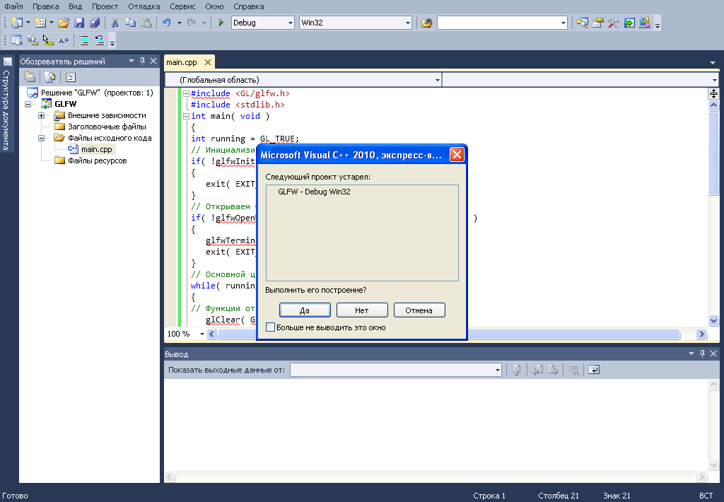The image size is (724, 502).
Task: Click the Undo arrow icon
Action: tap(167, 23)
